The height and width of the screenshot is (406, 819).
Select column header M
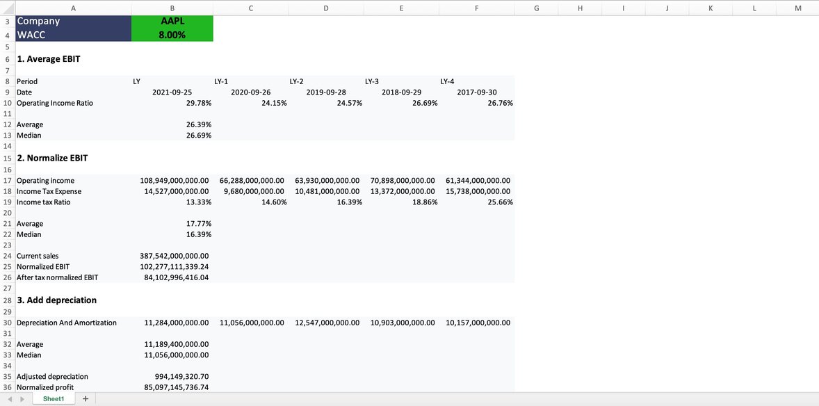pyautogui.click(x=797, y=7)
